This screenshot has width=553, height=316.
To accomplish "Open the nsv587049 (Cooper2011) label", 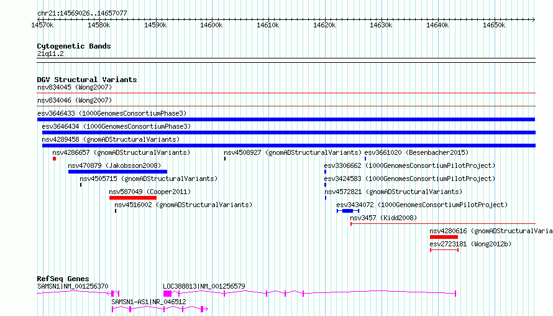I will [150, 192].
